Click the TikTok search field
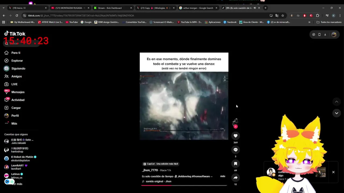344x193 pixels. pos(21,43)
